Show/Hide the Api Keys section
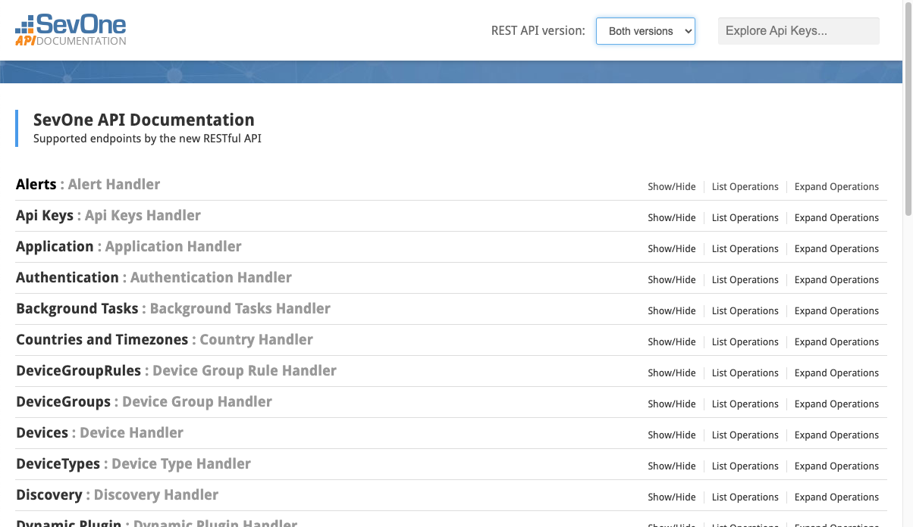Screen dimensions: 913x527 coord(672,217)
